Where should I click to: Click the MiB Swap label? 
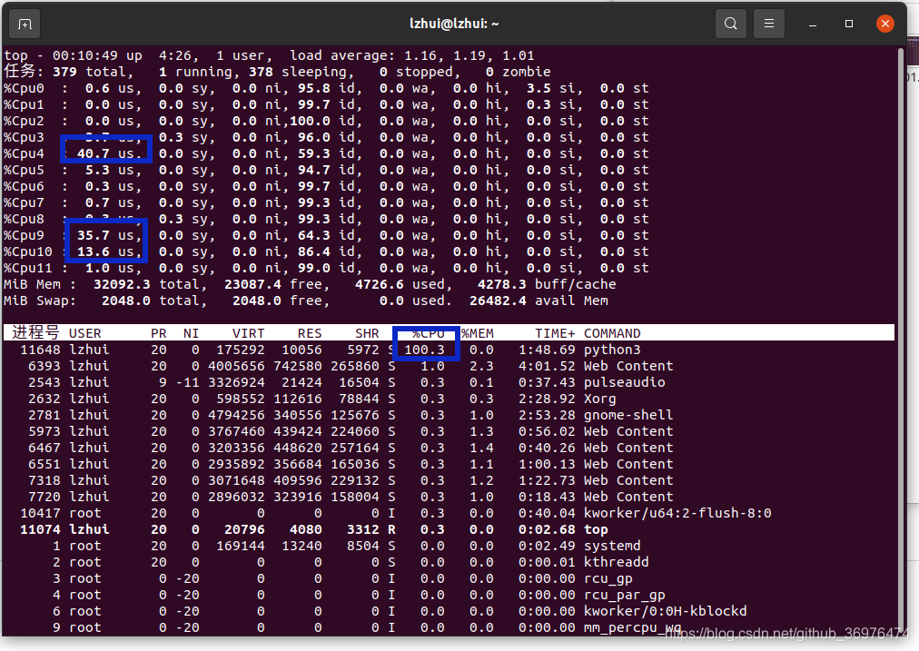[40, 301]
